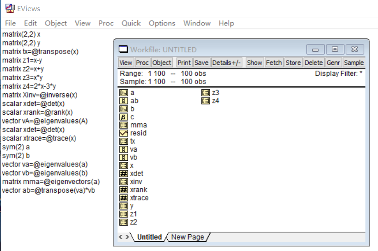This screenshot has height=251, width=378.
Task: Click the Store button
Action: point(293,63)
